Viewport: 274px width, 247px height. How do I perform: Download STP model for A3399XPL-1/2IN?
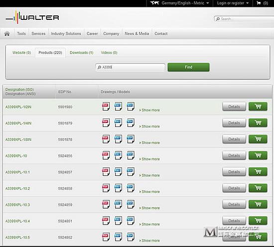click(x=131, y=107)
